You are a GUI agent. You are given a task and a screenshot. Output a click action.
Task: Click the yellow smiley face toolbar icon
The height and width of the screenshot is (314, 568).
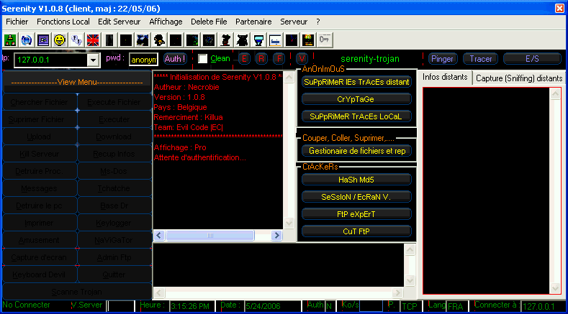coord(60,39)
